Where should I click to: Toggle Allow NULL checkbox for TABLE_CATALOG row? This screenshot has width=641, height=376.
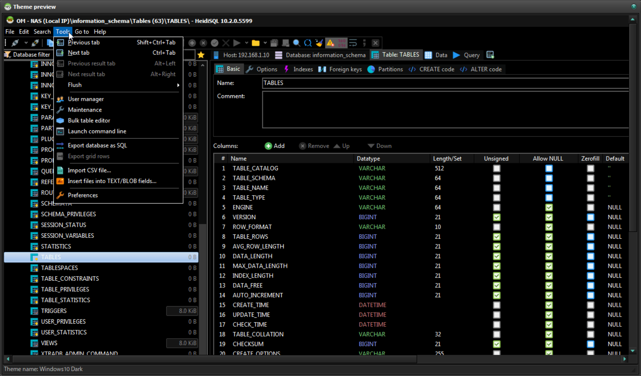pyautogui.click(x=549, y=168)
